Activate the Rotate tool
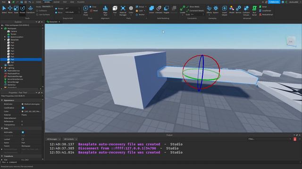The width and height of the screenshot is (302, 169). 22,9
